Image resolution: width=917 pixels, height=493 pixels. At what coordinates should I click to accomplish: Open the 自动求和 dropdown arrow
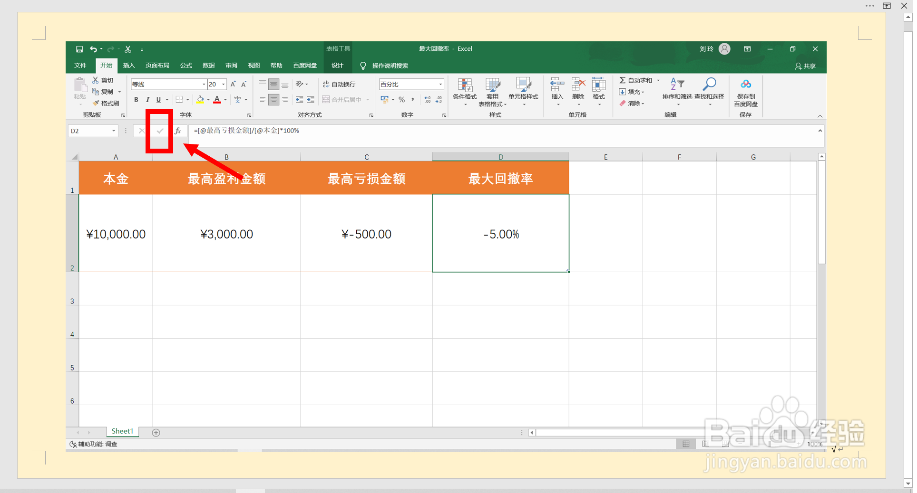click(x=658, y=80)
